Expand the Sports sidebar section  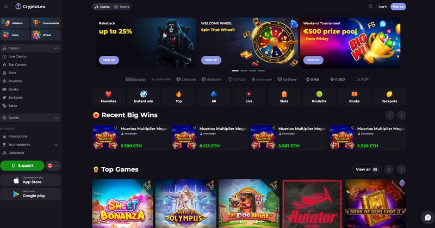[57, 118]
